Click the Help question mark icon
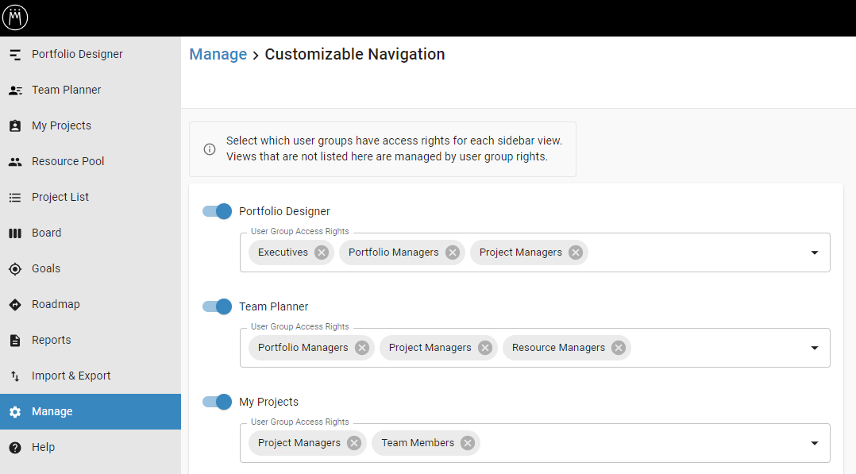Image resolution: width=856 pixels, height=474 pixels. (x=15, y=448)
